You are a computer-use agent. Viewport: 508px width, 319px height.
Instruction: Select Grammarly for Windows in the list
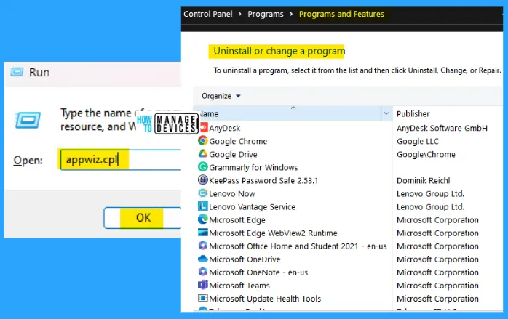point(253,168)
